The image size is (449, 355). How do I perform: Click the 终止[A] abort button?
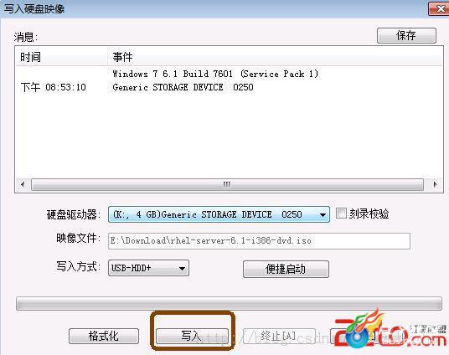tap(279, 336)
